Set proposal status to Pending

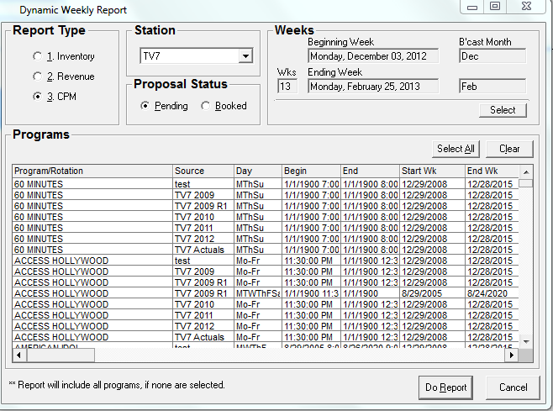(x=145, y=106)
